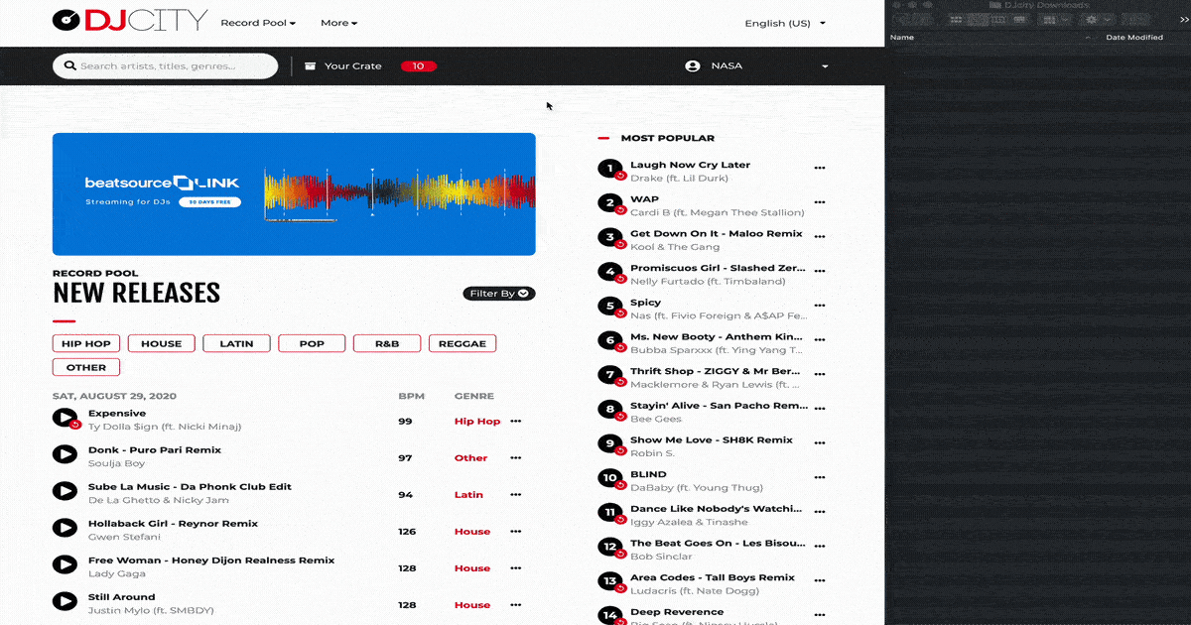This screenshot has width=1191, height=625.
Task: Click the magnifying glass search icon
Action: 68,65
